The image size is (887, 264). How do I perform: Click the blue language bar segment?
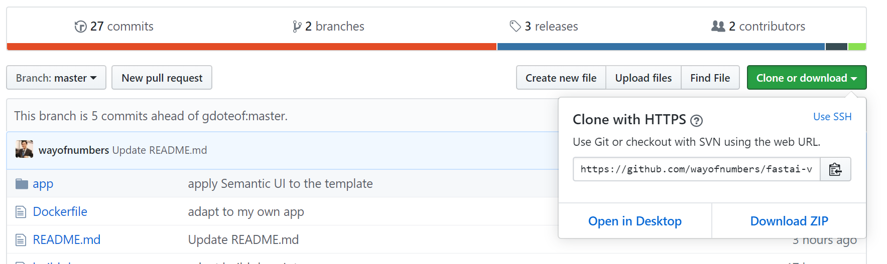661,47
